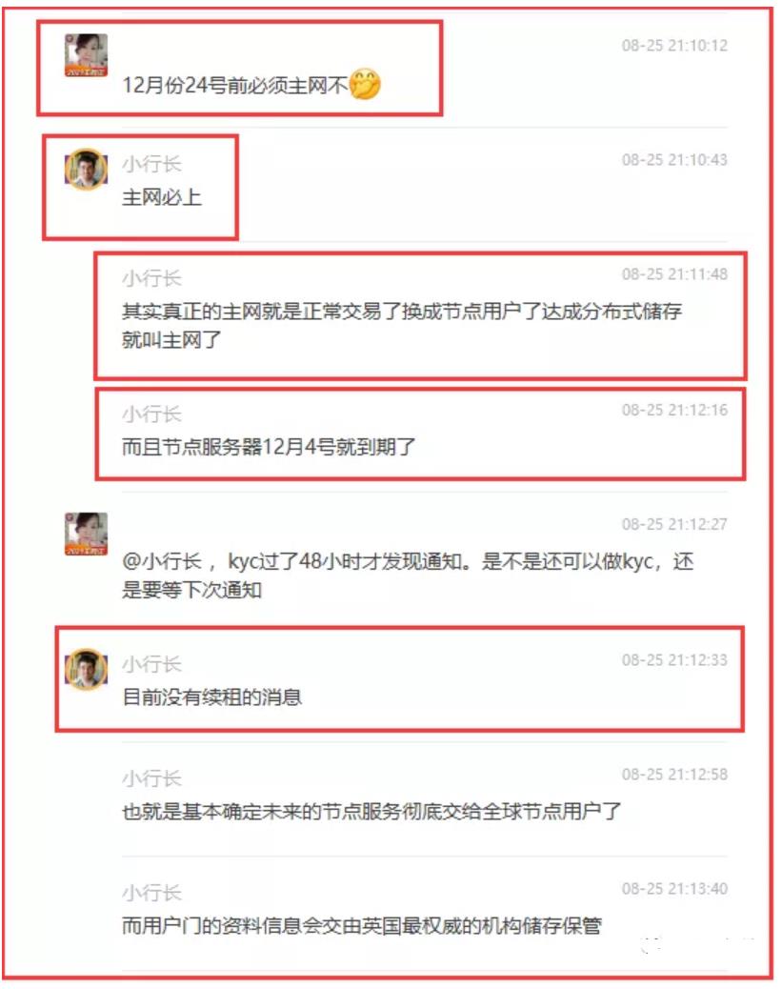
Task: Select the message about 全球节点用户
Action: point(371,811)
